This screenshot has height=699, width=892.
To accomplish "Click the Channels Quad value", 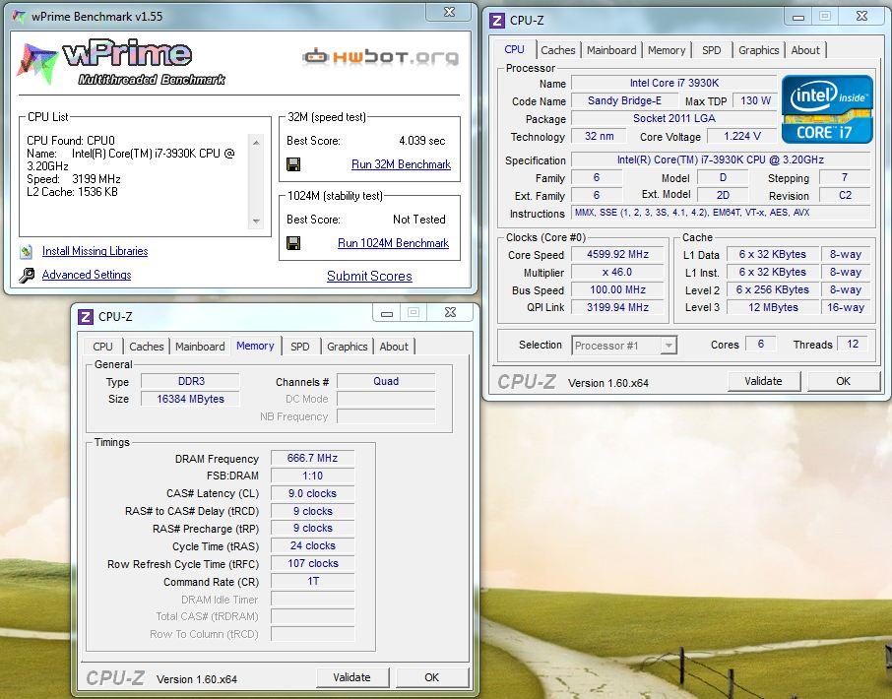I will (386, 382).
